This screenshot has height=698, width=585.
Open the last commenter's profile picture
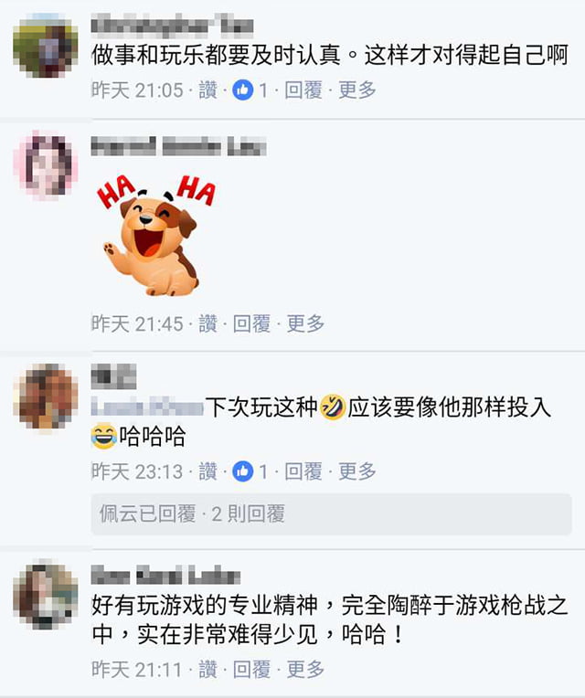pos(46,596)
